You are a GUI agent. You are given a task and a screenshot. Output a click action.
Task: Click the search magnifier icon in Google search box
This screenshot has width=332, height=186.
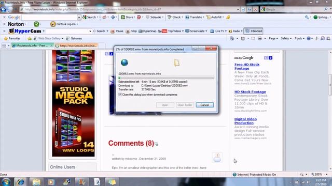pyautogui.click(x=326, y=9)
